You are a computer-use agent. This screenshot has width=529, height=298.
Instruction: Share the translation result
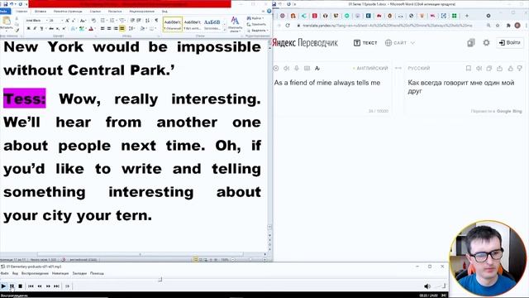click(499, 68)
